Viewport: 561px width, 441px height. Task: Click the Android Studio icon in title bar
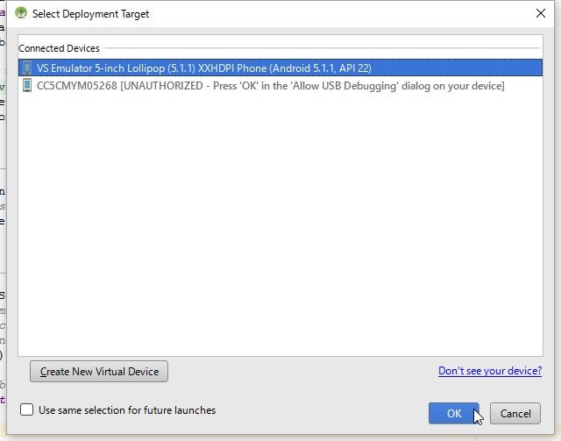pyautogui.click(x=21, y=13)
